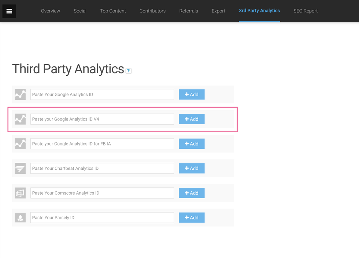Select the Comscore Analytics ID field

pyautogui.click(x=102, y=193)
